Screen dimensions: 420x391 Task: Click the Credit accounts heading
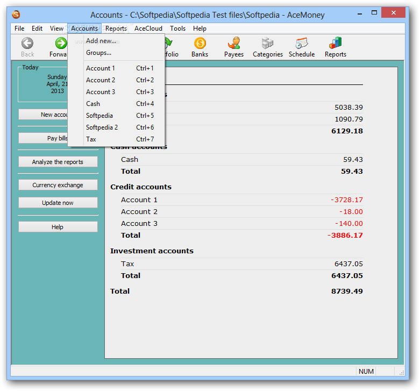tap(141, 187)
